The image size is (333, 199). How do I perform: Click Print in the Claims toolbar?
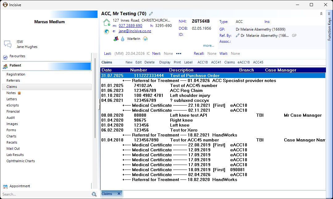(177, 62)
